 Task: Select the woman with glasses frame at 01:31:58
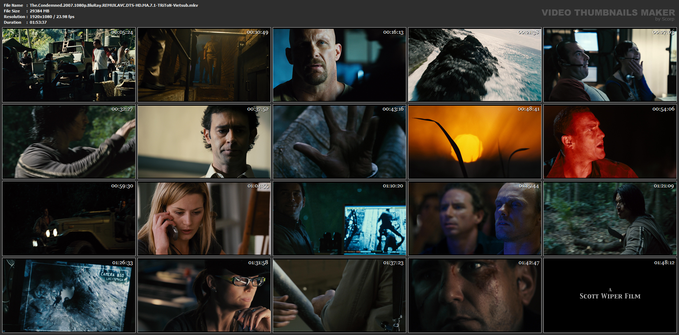[x=204, y=295]
